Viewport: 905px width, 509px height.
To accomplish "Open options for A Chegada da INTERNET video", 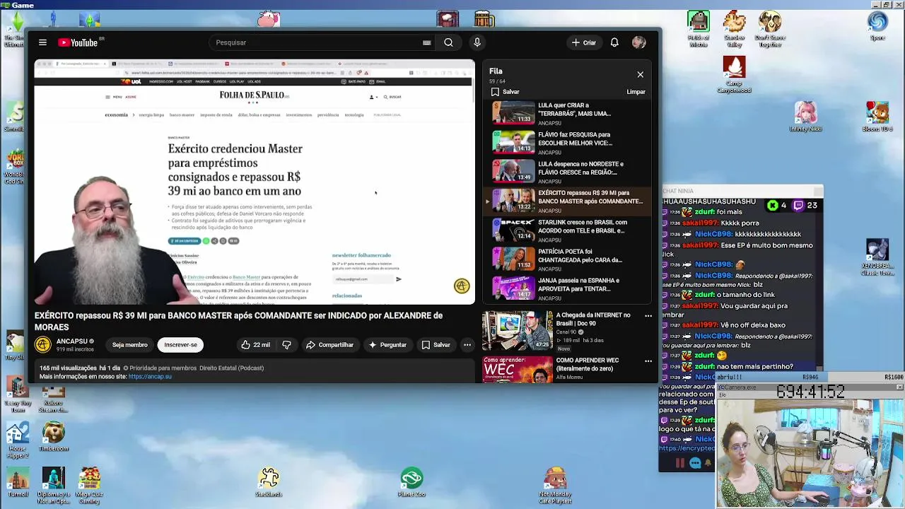I will click(x=648, y=316).
